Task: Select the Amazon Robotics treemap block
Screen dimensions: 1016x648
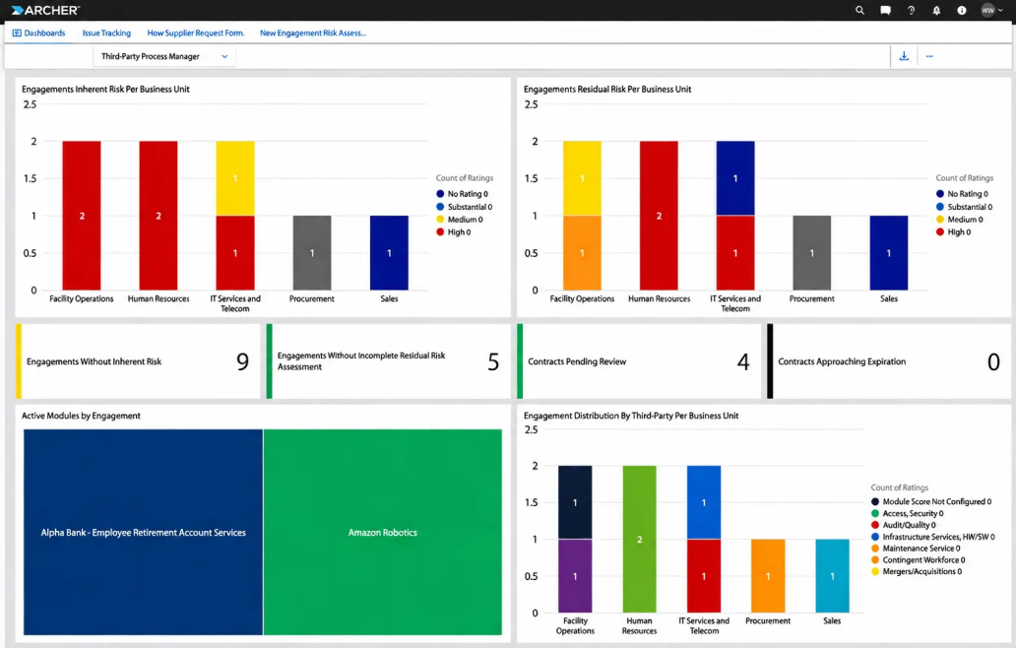Action: (x=382, y=532)
